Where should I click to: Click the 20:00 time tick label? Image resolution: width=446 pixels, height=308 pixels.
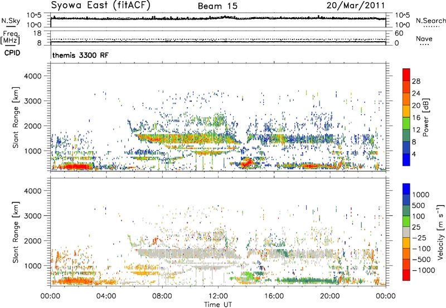tap(330, 296)
